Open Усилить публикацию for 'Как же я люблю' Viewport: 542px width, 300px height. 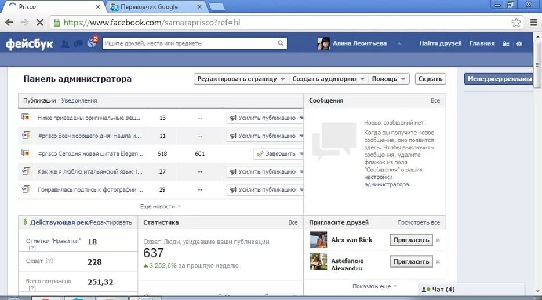[x=265, y=171]
